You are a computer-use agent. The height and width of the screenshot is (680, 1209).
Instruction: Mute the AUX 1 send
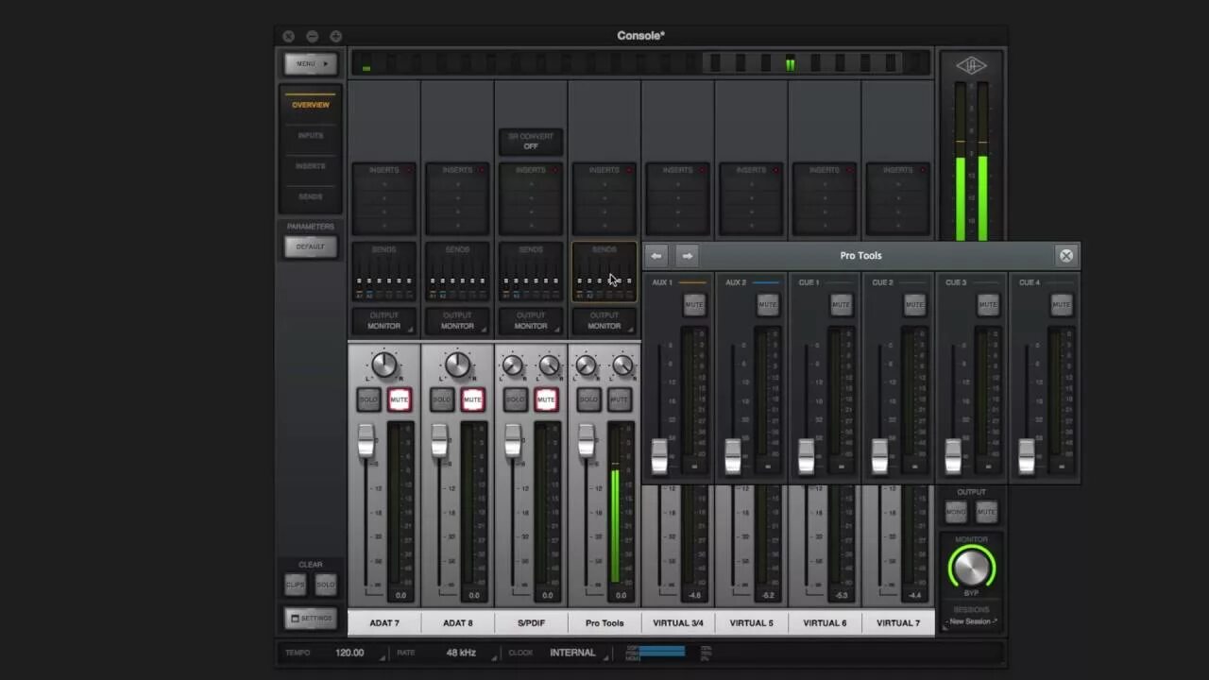[x=694, y=304]
